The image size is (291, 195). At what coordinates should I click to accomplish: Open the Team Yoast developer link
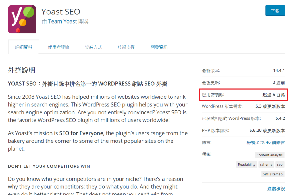click(63, 22)
